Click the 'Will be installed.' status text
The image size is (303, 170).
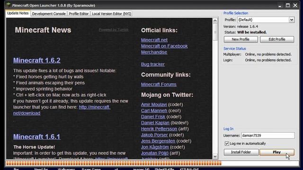click(x=252, y=32)
